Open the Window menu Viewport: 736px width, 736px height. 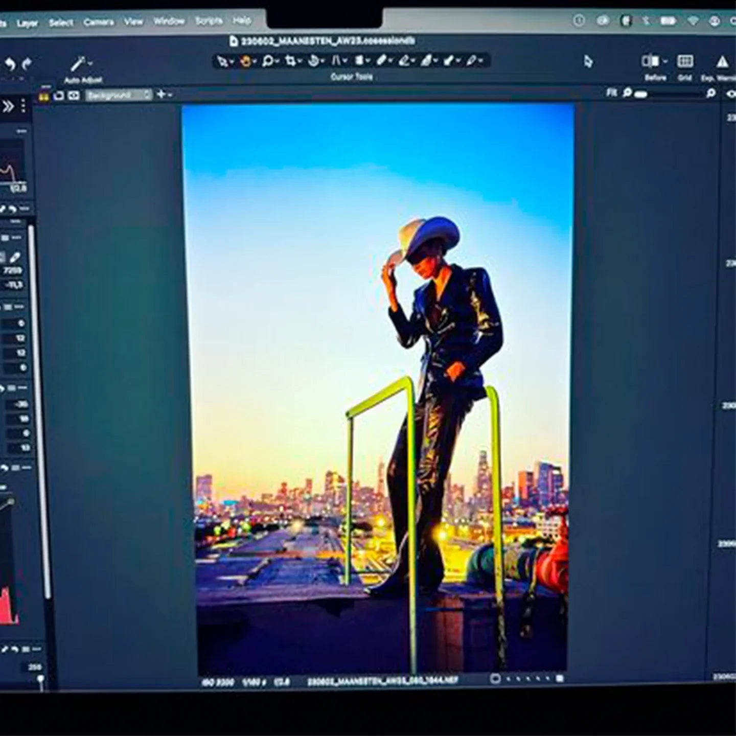tap(169, 21)
